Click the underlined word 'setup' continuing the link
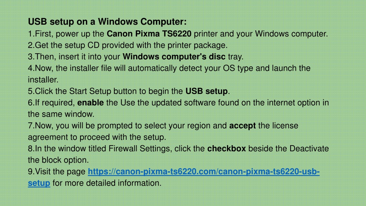This screenshot has width=366, height=206. click(x=39, y=183)
